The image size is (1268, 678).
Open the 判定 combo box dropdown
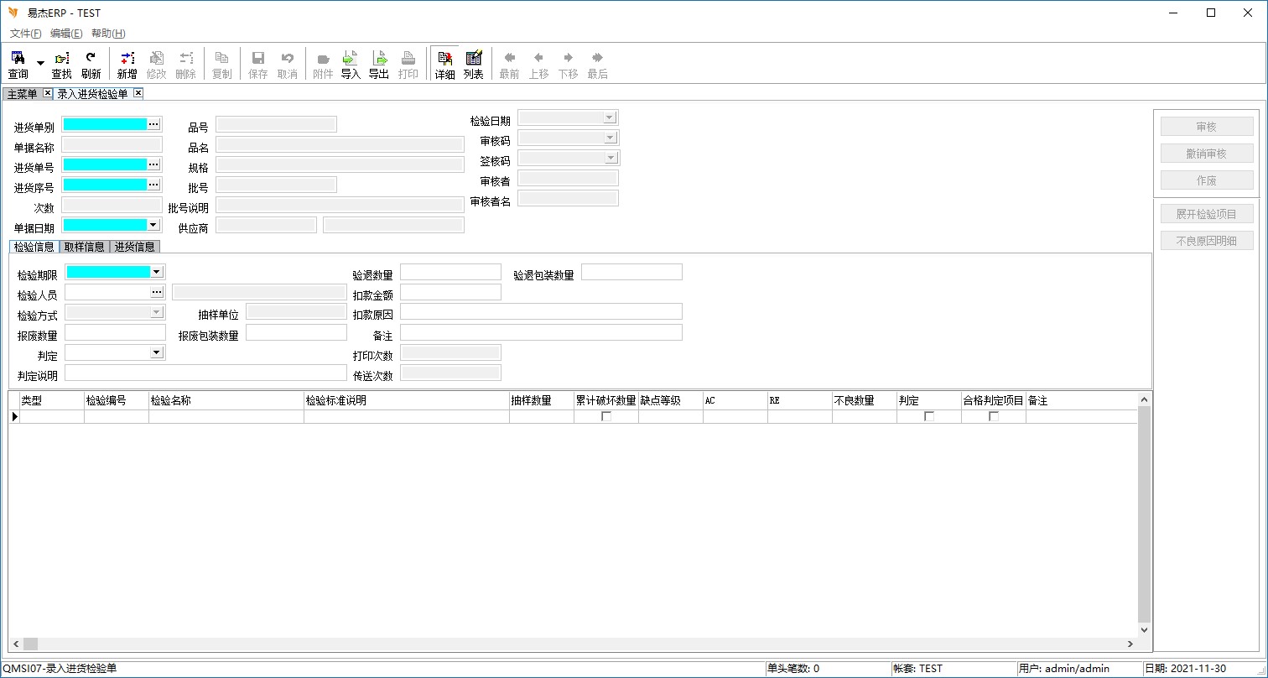pos(156,352)
